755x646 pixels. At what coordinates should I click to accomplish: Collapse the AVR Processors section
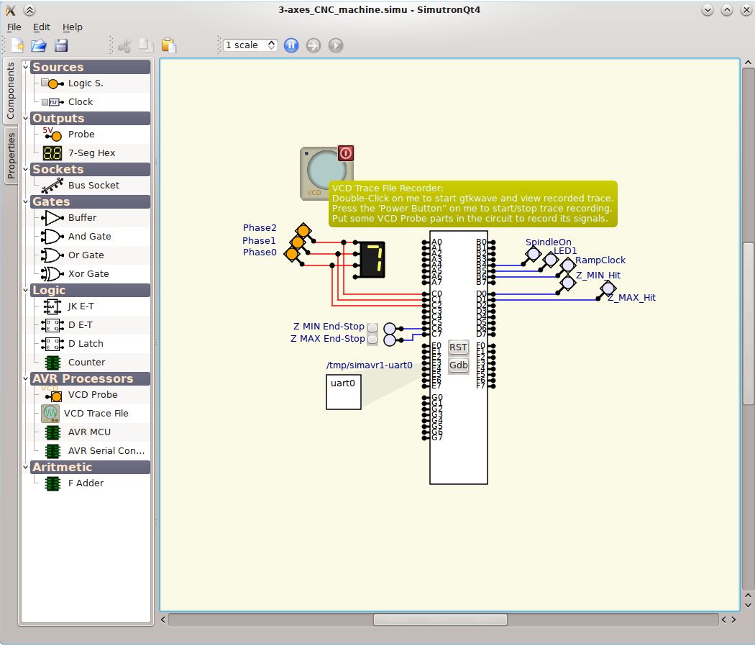point(25,378)
